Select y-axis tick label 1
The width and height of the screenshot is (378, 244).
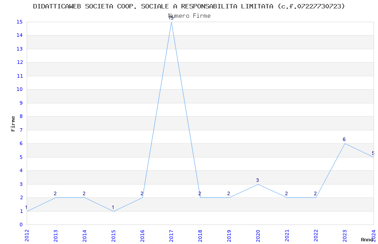(21, 211)
